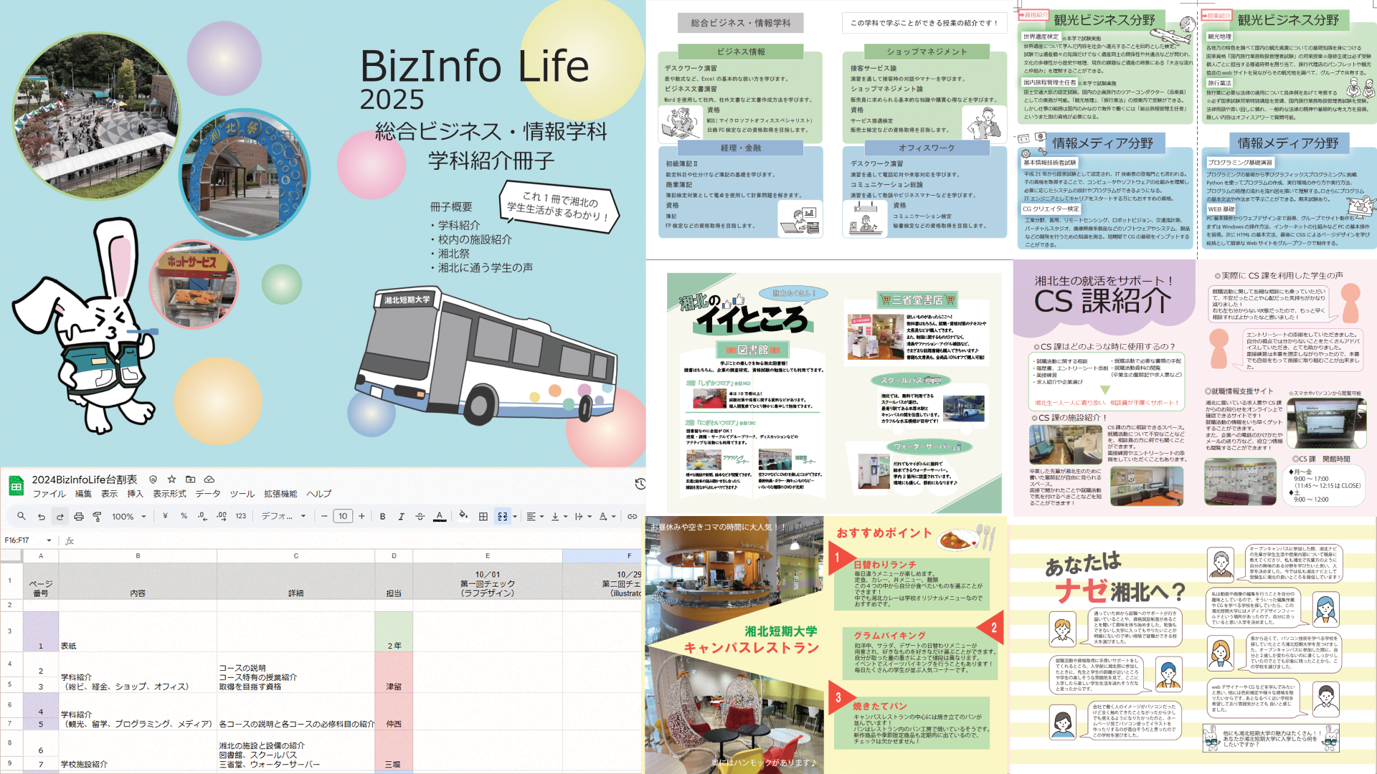
Task: Open the 100% zoom dropdown
Action: 129,516
